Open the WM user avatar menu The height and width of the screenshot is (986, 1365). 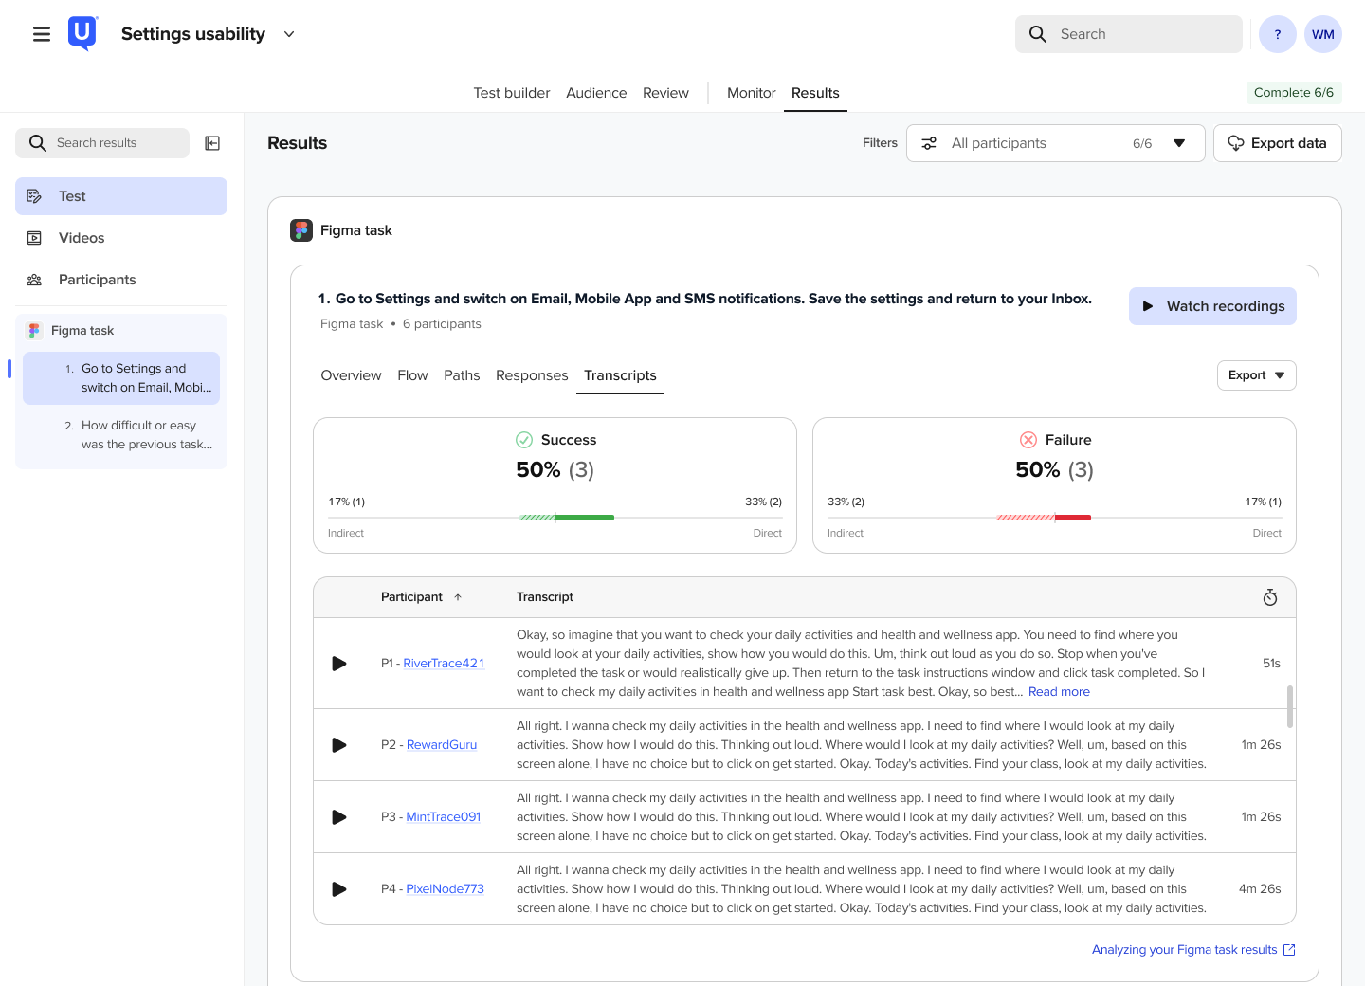(x=1323, y=34)
